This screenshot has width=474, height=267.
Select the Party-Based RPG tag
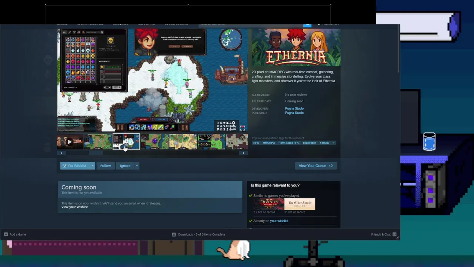(x=289, y=143)
